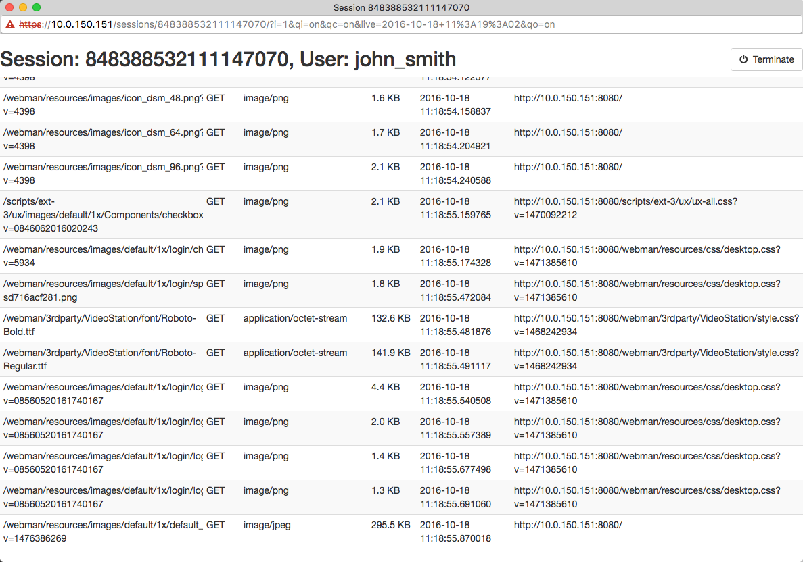Select the timestamp 11:18:55.540508
Screen dimensions: 803x562
pyautogui.click(x=456, y=401)
